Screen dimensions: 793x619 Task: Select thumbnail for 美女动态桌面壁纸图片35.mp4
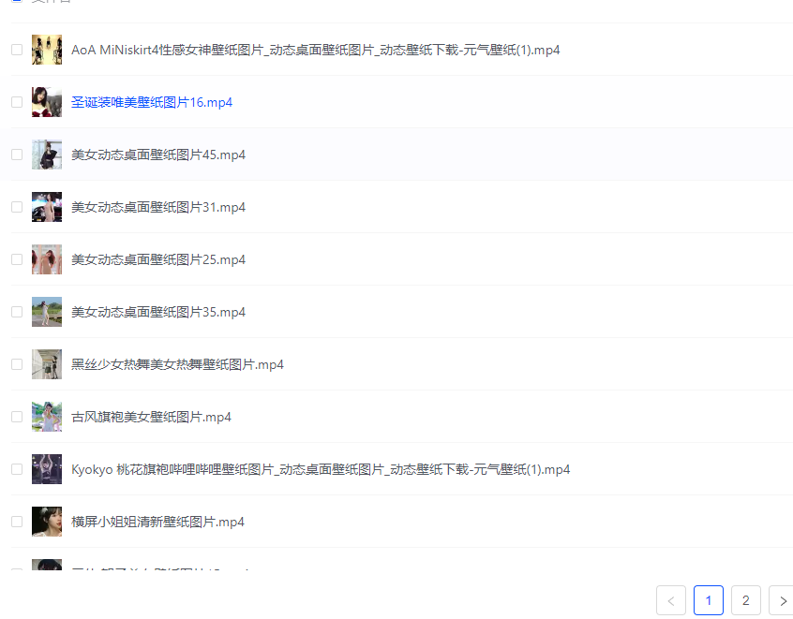tap(47, 312)
